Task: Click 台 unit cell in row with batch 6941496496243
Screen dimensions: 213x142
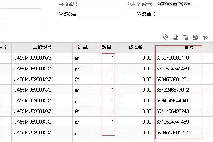Action: click(x=83, y=111)
